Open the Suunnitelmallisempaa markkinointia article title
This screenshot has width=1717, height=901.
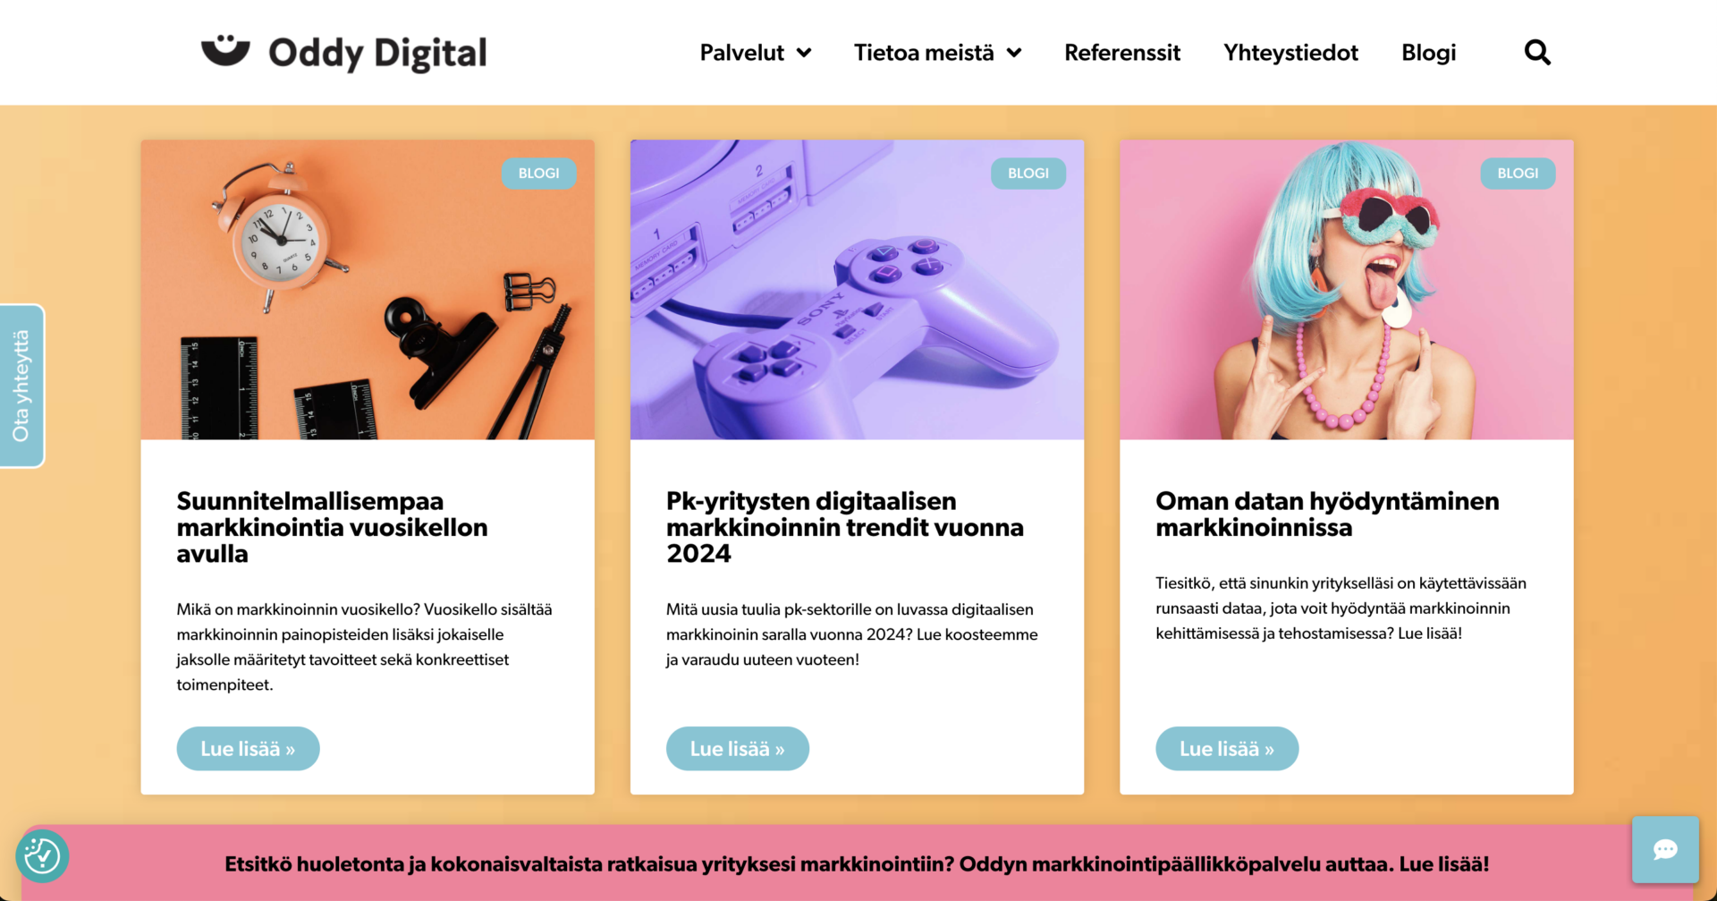pyautogui.click(x=332, y=527)
